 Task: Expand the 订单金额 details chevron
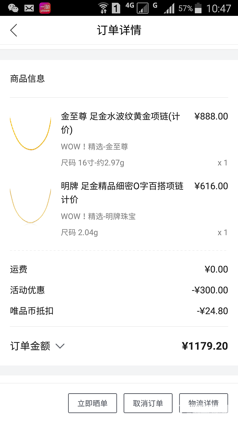(60, 346)
